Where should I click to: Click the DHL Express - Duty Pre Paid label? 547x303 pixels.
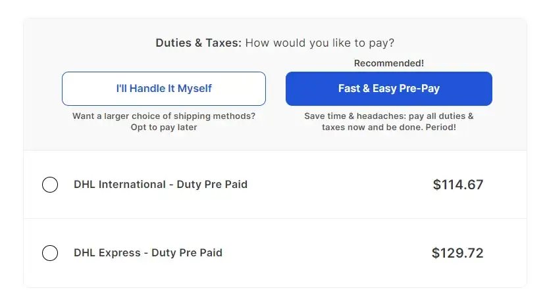tap(148, 253)
